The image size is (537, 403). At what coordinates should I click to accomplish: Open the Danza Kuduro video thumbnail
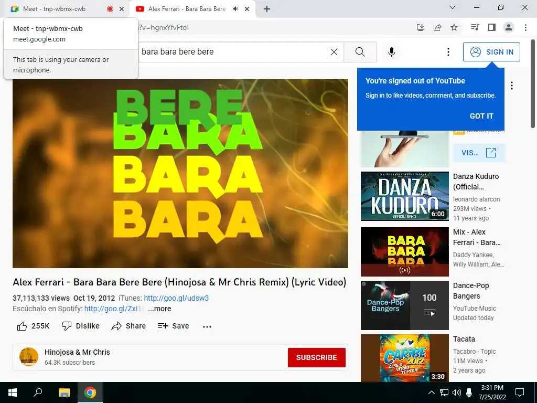click(404, 196)
